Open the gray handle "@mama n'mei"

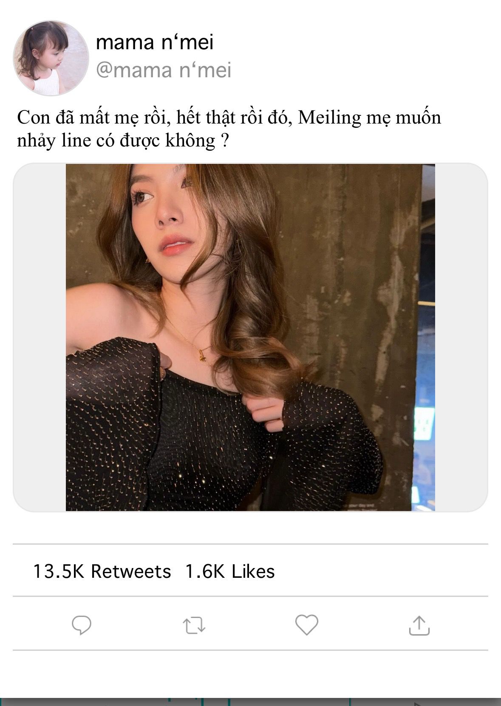(x=164, y=70)
